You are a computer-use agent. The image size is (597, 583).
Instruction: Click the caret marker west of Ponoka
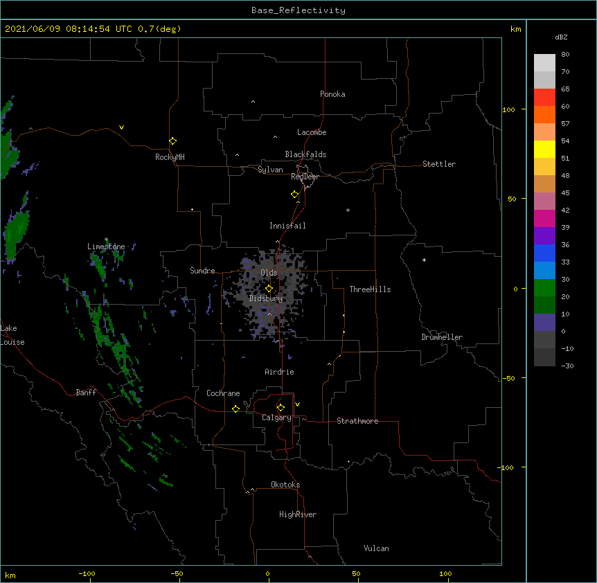253,102
